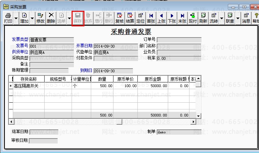Screen dimensions: 259x153
Task: Click the 发票类型 field showing 普通发票
Action: (x=52, y=40)
